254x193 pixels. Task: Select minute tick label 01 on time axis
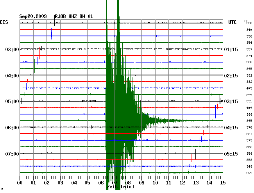(x=33, y=183)
